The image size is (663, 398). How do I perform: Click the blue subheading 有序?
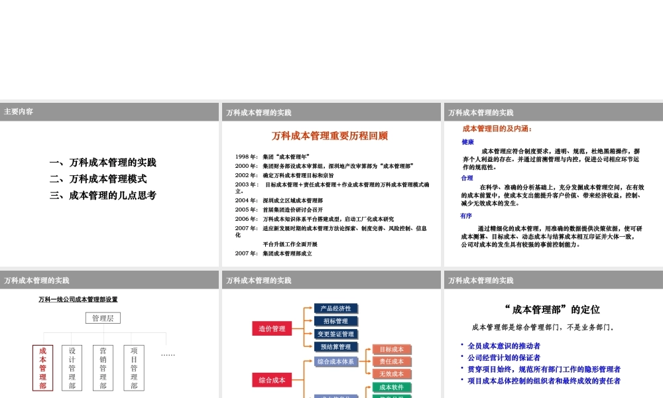tap(466, 216)
